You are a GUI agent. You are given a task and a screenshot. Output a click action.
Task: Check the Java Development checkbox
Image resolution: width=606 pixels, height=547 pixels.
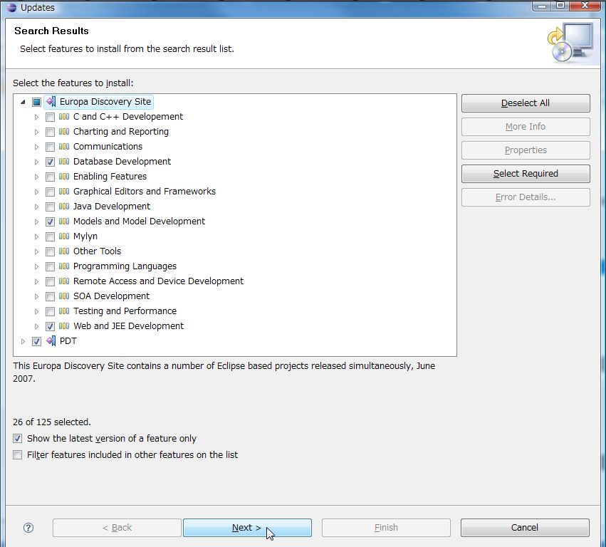point(50,207)
